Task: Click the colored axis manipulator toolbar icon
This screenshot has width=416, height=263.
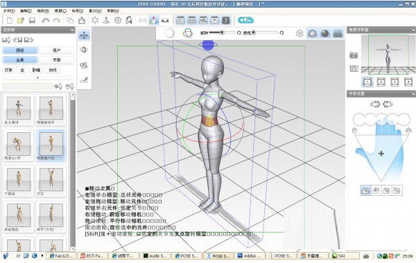Action: click(154, 20)
